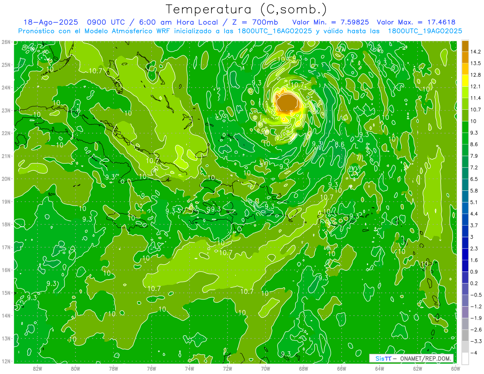The height and width of the screenshot is (374, 484).
Task: Click the '21N' latitude axis label
Action: coord(6,156)
